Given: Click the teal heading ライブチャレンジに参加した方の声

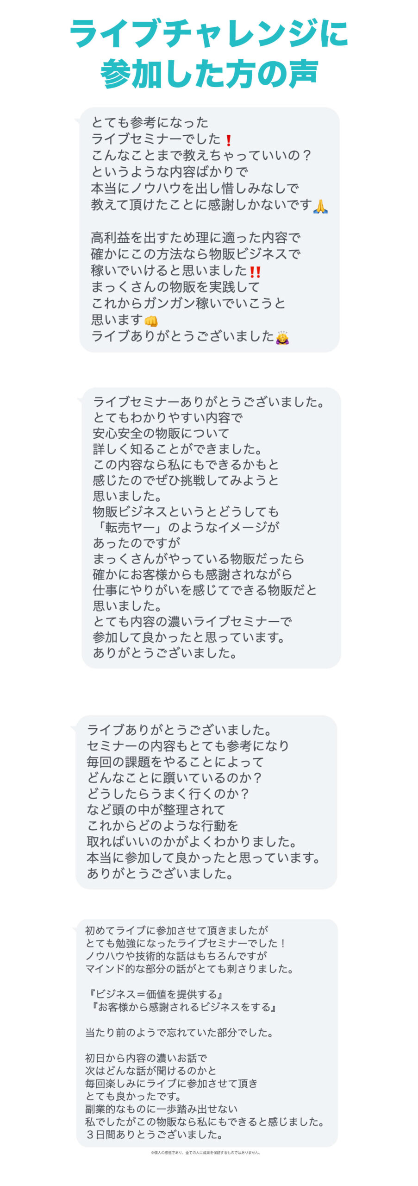Looking at the screenshot, I should click(209, 53).
